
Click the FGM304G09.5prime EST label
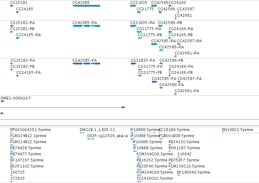click(x=155, y=172)
